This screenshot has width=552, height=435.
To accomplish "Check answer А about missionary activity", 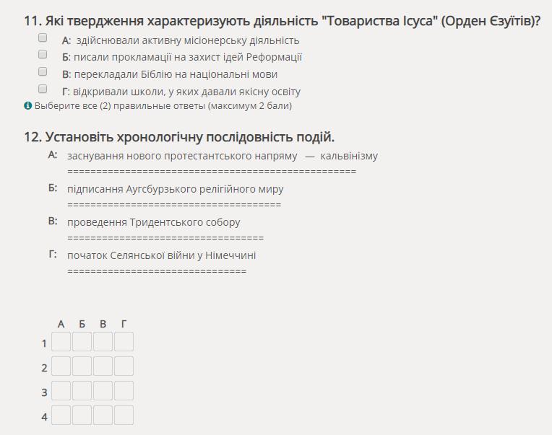I will coord(43,38).
